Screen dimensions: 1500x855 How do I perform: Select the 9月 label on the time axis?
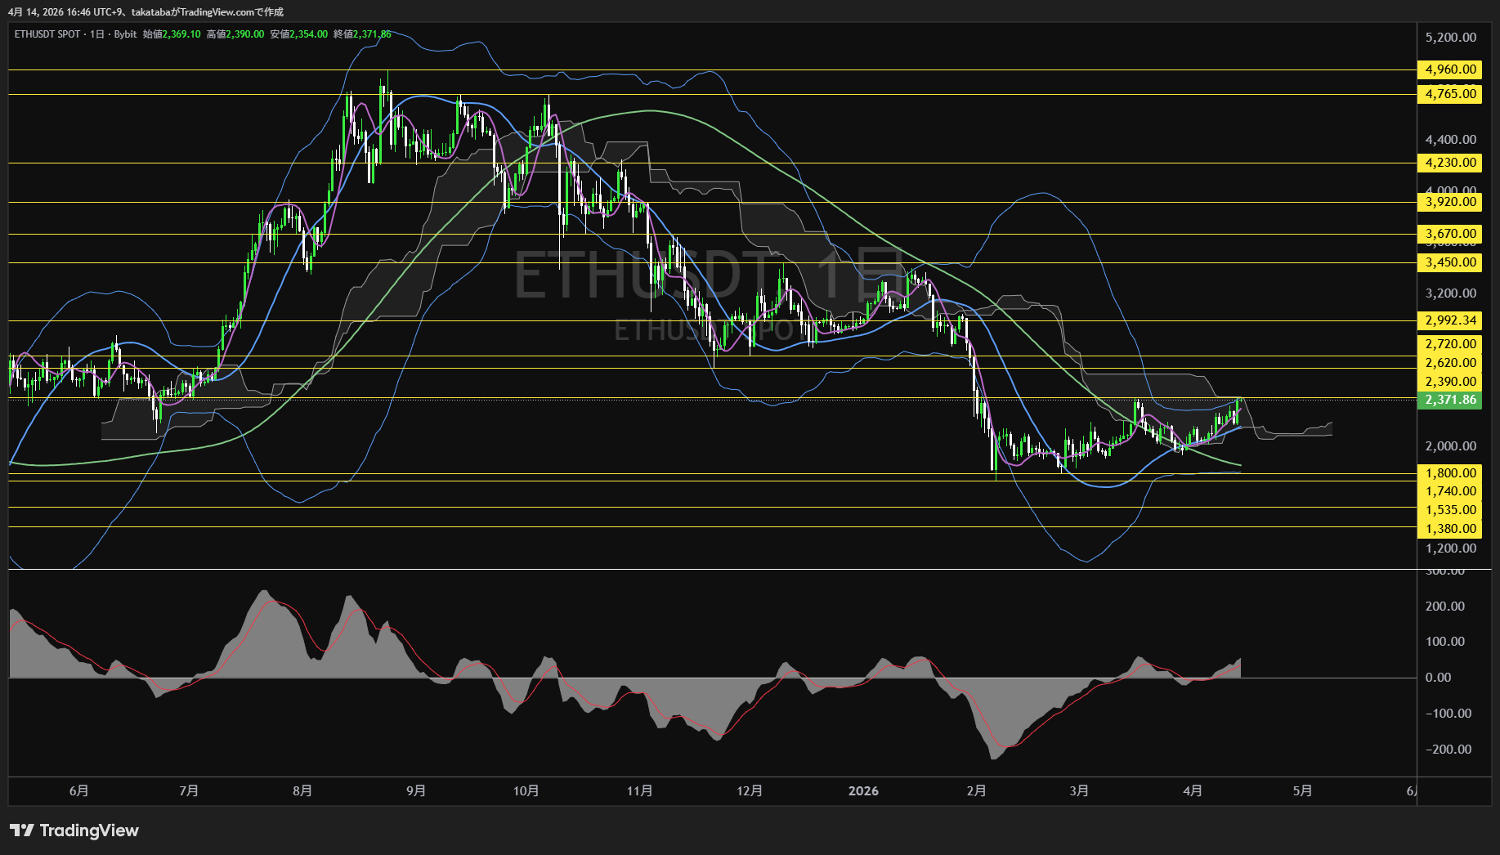click(416, 790)
